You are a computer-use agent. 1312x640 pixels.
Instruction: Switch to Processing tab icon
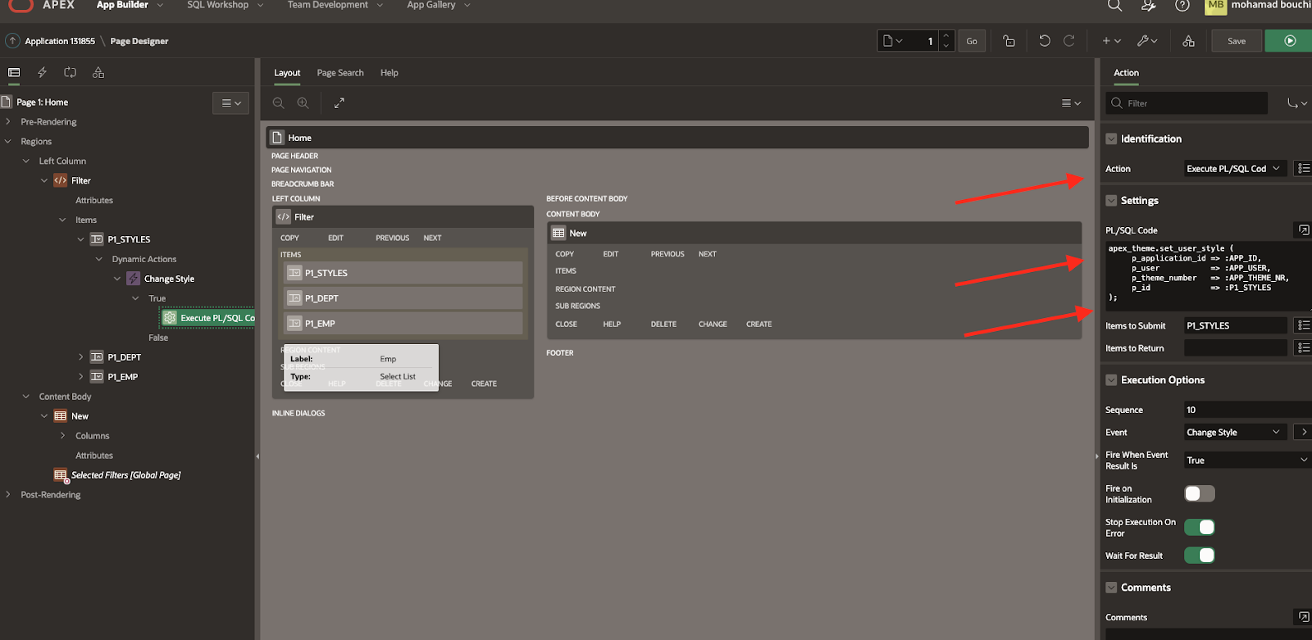70,73
